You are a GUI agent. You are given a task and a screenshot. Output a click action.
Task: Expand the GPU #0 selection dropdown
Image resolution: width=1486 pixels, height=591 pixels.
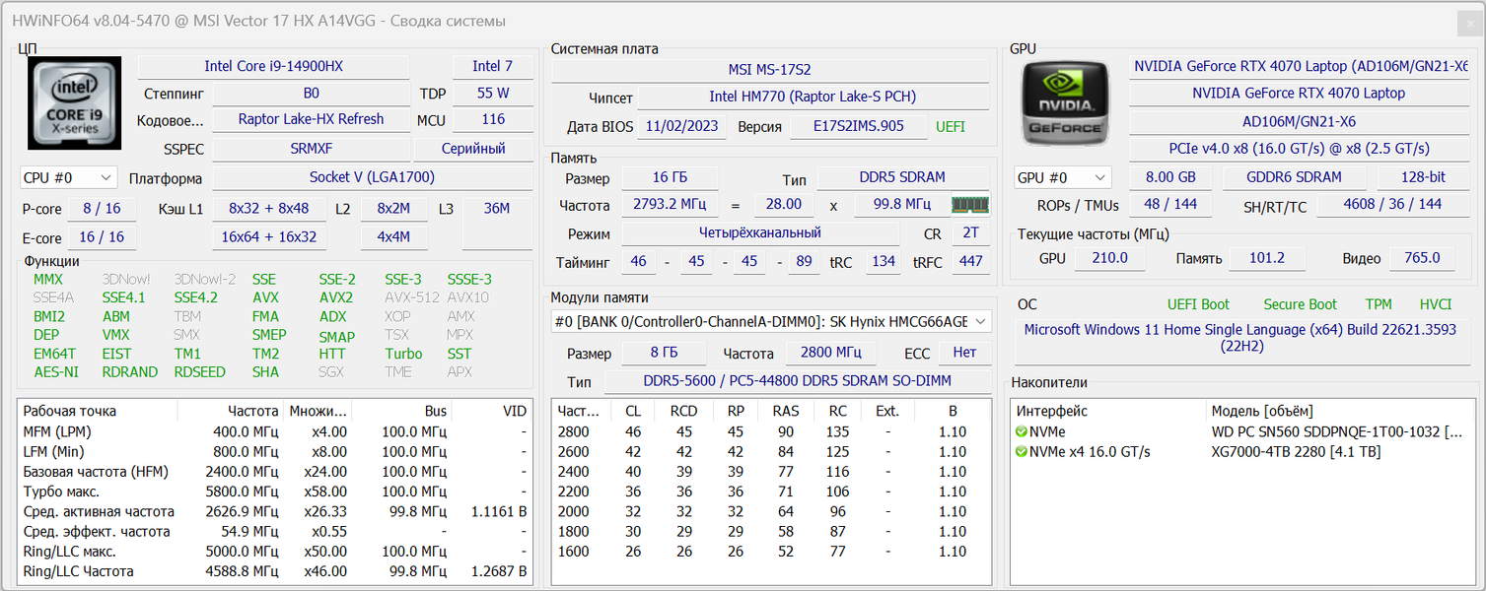tap(1063, 178)
